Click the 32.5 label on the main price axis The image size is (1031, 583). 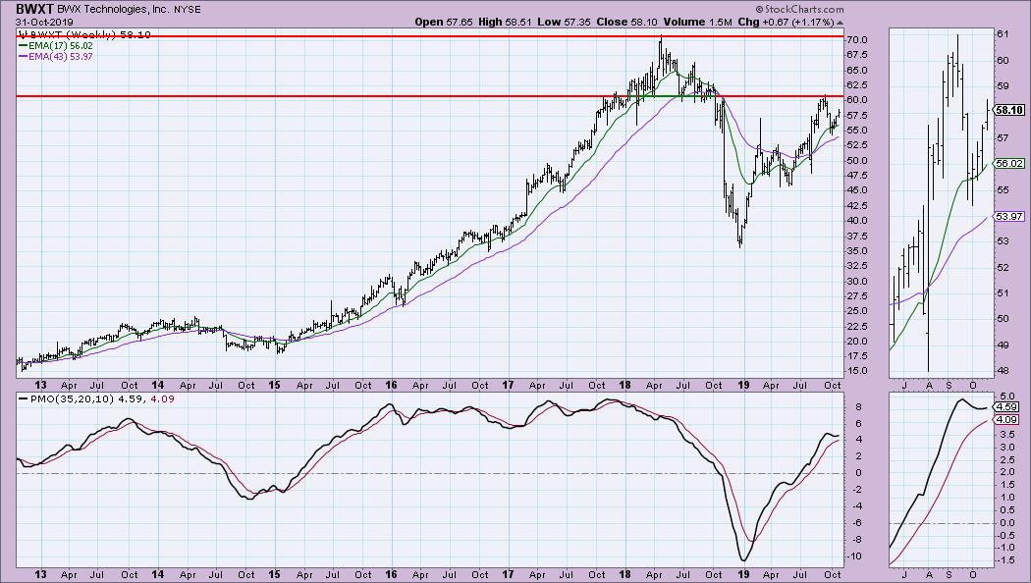point(857,266)
